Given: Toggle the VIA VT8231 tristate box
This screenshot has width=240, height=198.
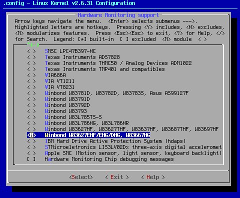Looking at the screenshot, I should tap(31, 87).
